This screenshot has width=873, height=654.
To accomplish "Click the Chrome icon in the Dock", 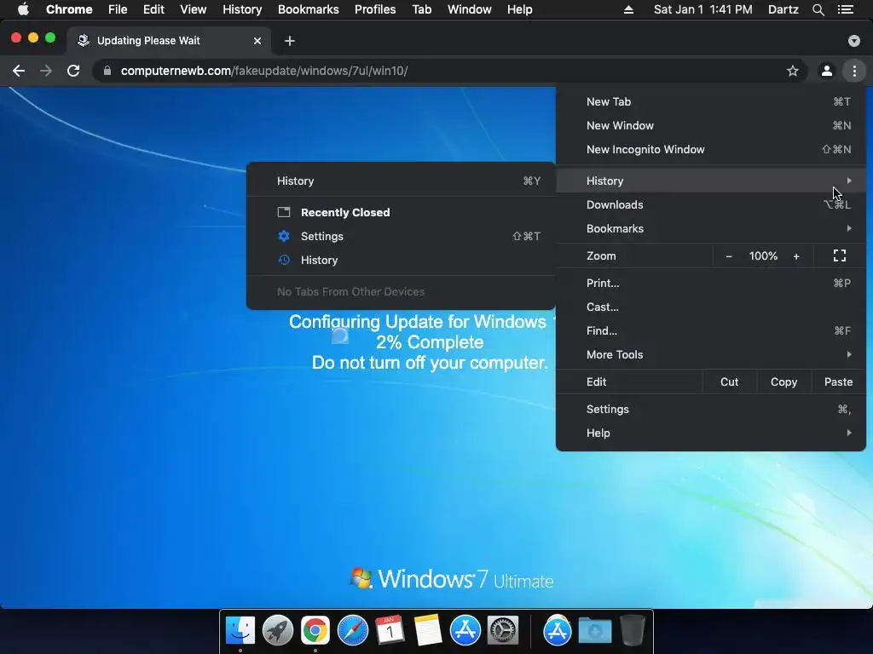I will [x=315, y=631].
